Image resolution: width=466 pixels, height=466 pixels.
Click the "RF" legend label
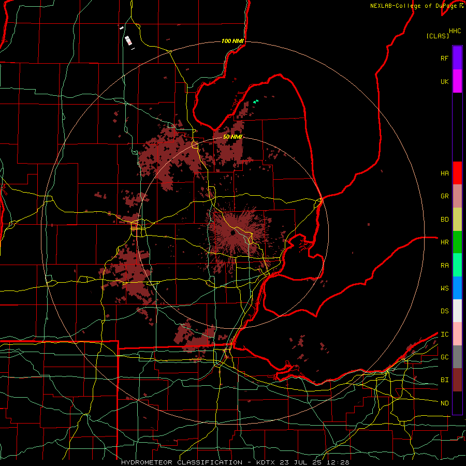pos(444,58)
